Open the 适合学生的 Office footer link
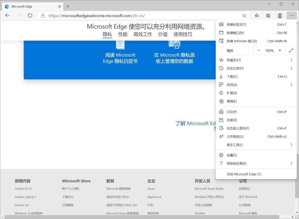 117,197
